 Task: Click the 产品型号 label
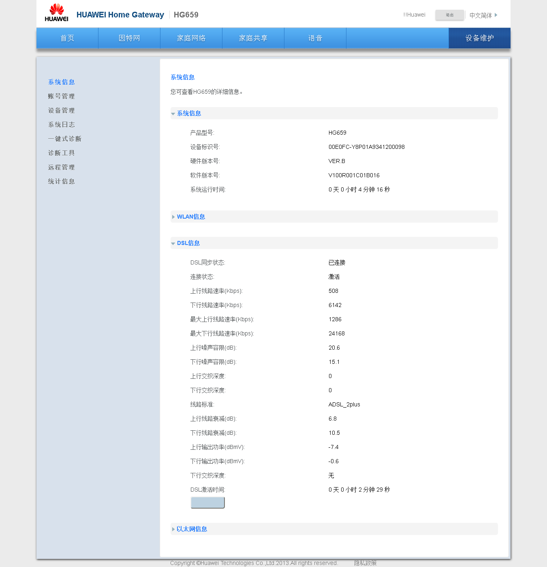click(x=202, y=133)
